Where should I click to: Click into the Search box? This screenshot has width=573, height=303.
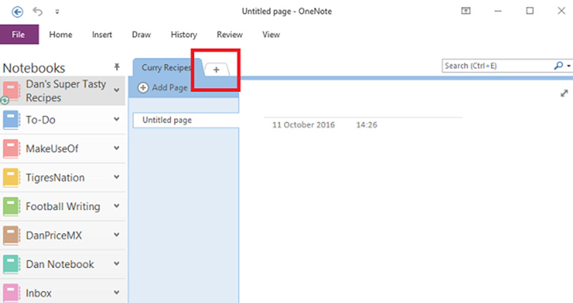[497, 66]
